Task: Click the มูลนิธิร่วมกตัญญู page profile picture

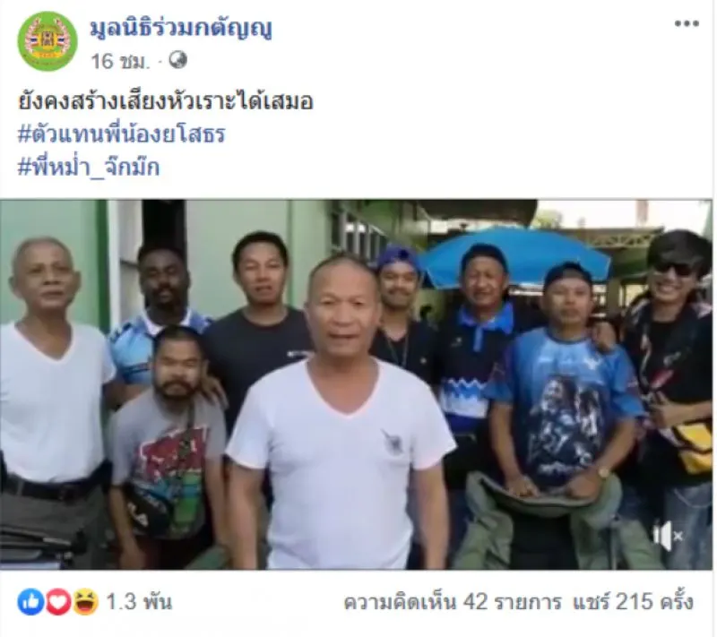Action: (48, 41)
